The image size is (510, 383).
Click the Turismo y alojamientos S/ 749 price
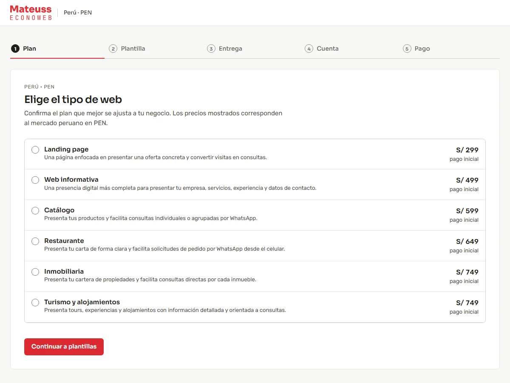[467, 303]
